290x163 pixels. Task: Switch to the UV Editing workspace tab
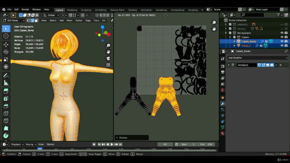(101, 10)
